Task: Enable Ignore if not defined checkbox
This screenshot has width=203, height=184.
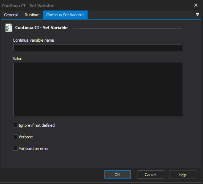Action: coord(15,125)
